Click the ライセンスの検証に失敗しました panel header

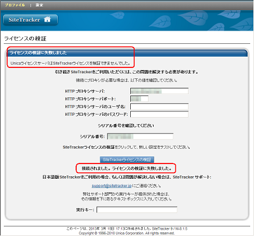click(x=126, y=53)
